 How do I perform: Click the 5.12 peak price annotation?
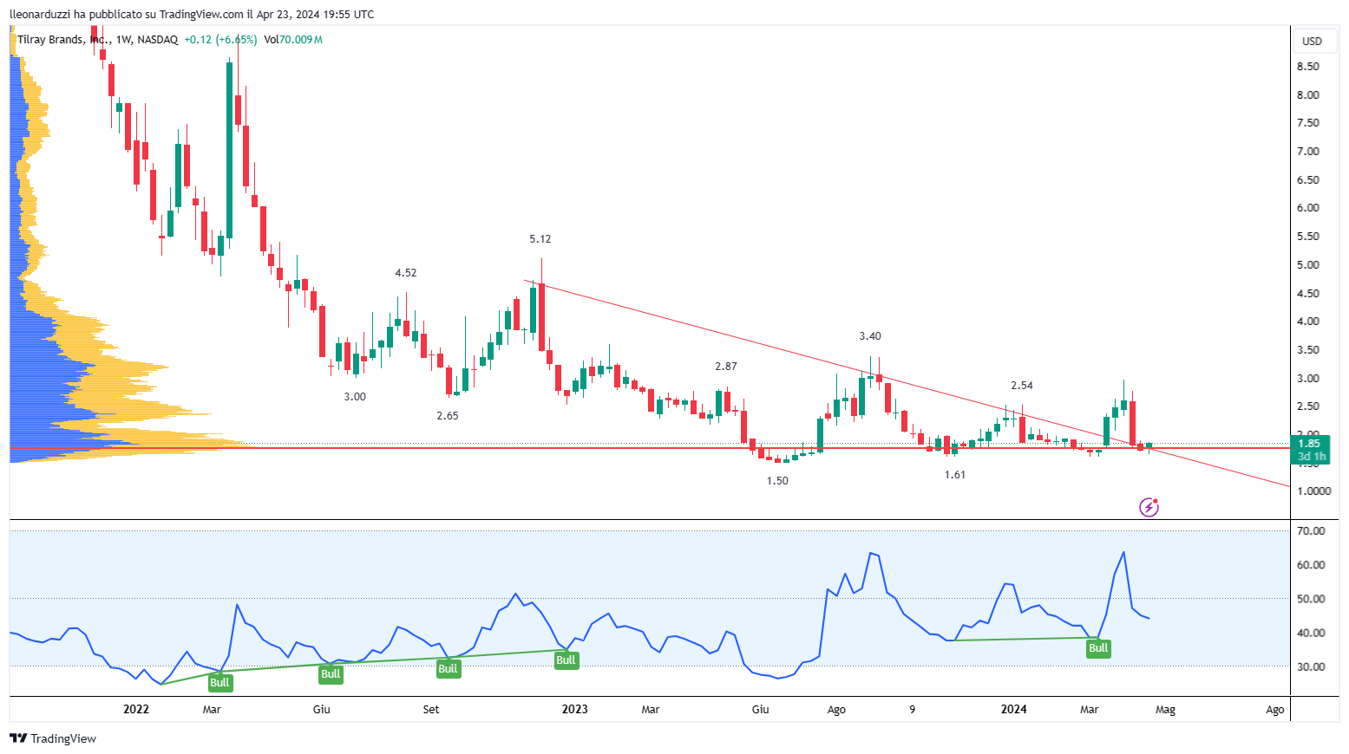coord(540,239)
